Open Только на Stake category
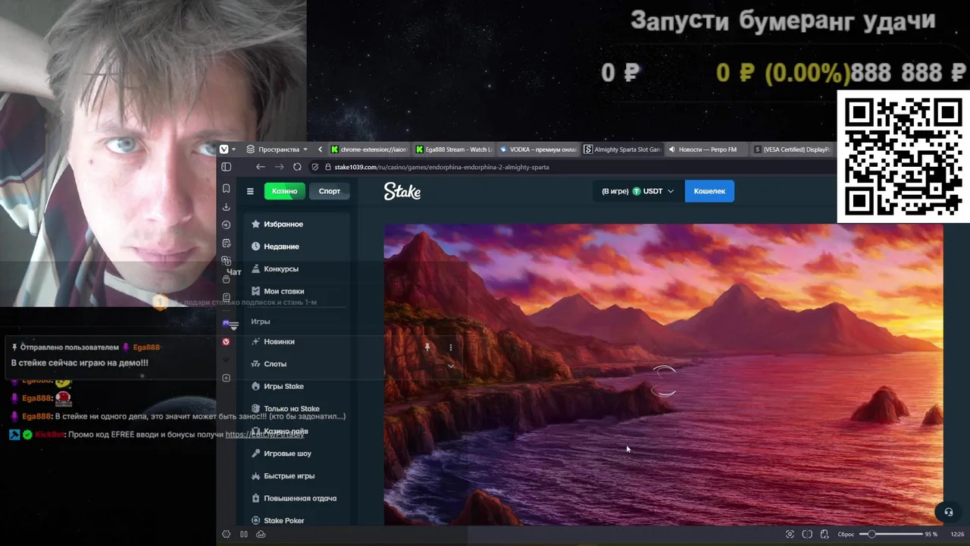 (286, 409)
